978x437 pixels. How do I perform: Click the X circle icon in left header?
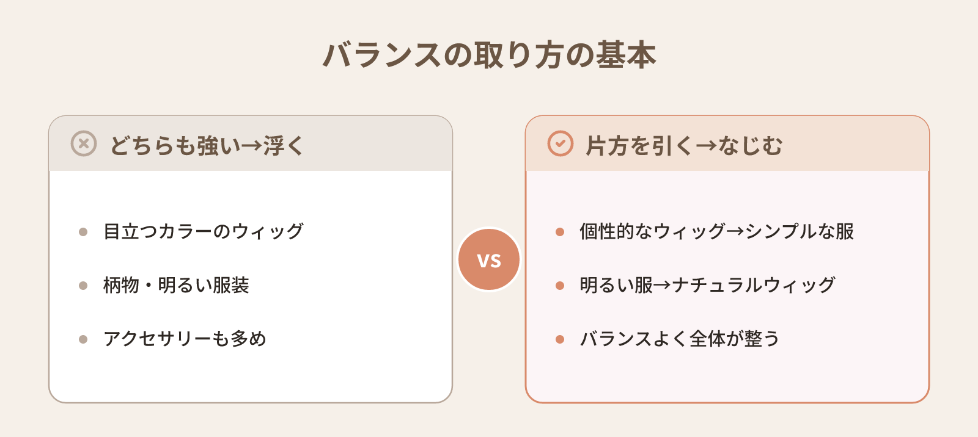[84, 143]
